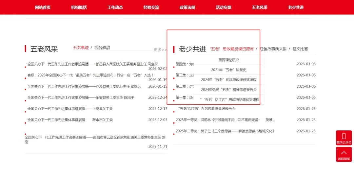
Task: Open the 征文比赛 tab
Action: coord(300,49)
